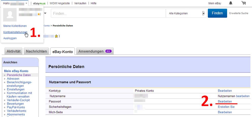This screenshot has height=117, width=252.
Task: Expand the arrow left of search field
Action: tap(45, 13)
